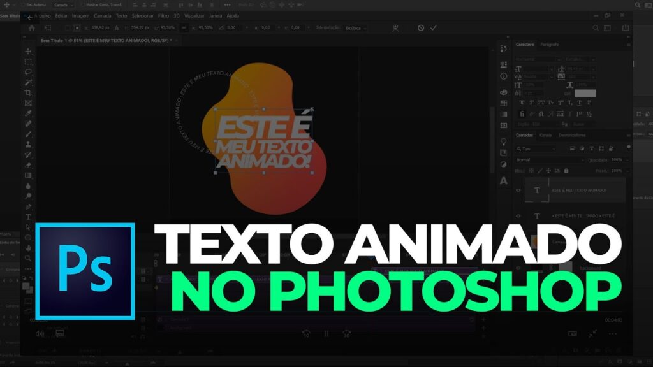Viewport: 653px width, 367px height.
Task: Skip forward 30 seconds
Action: coord(346,334)
